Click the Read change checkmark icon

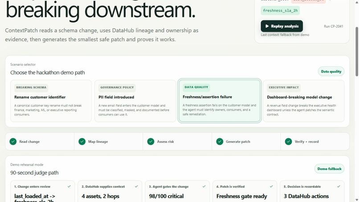click(x=13, y=141)
